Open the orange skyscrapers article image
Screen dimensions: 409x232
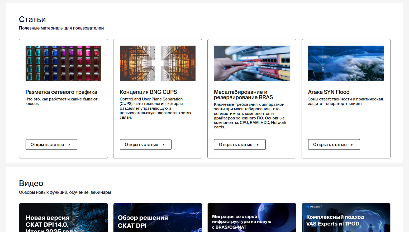point(158,63)
